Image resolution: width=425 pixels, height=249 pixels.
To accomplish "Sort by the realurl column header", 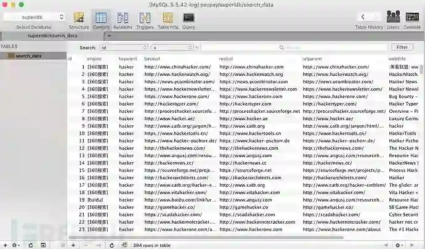I will 226,59.
